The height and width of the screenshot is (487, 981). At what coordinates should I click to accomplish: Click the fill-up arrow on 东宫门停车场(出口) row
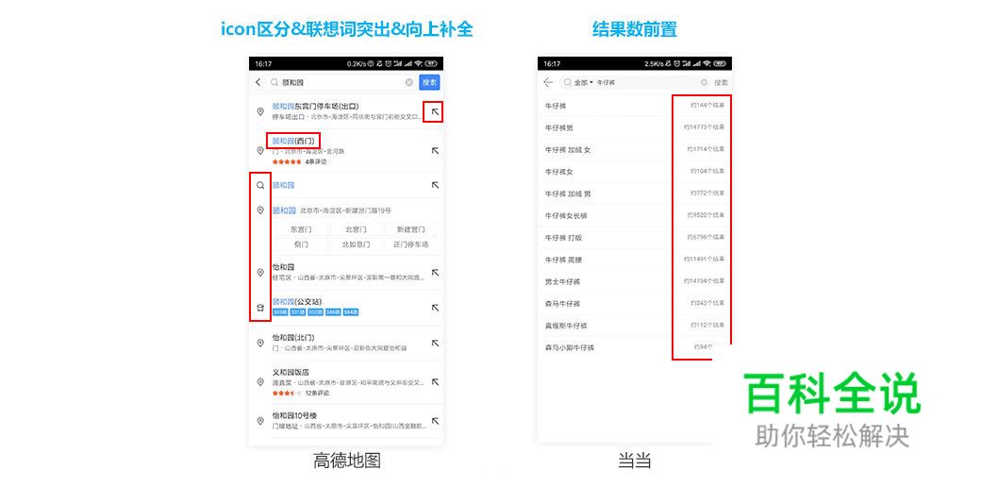coord(436,111)
